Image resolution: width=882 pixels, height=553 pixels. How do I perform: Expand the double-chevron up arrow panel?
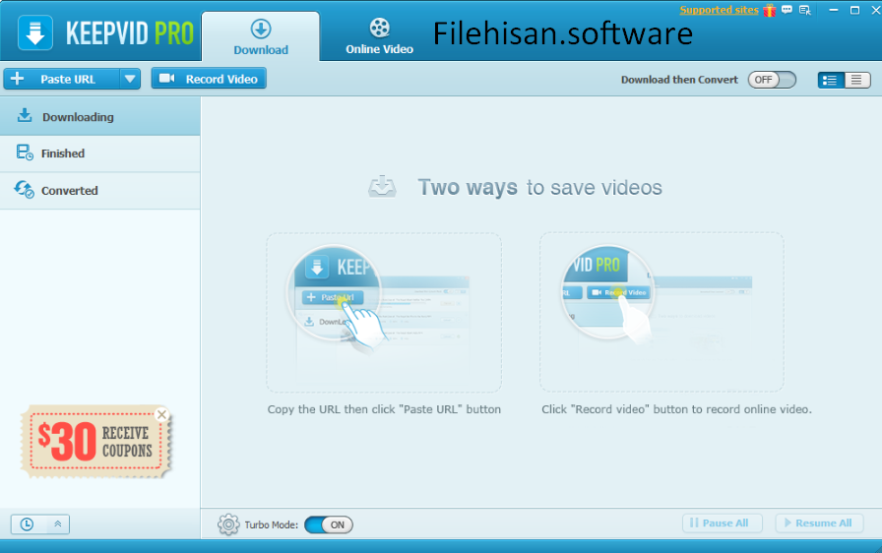pyautogui.click(x=57, y=524)
